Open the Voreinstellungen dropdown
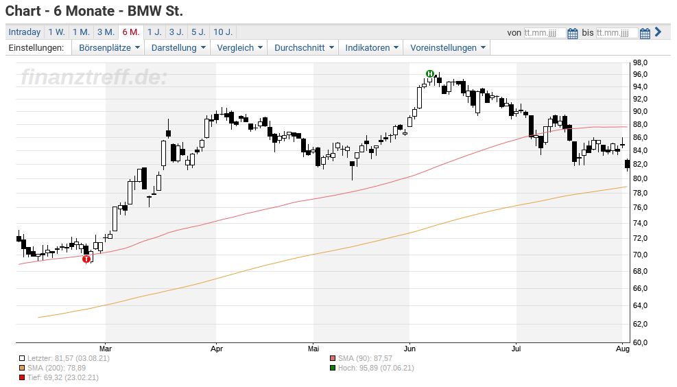Image resolution: width=677 pixels, height=387 pixels. coord(447,48)
